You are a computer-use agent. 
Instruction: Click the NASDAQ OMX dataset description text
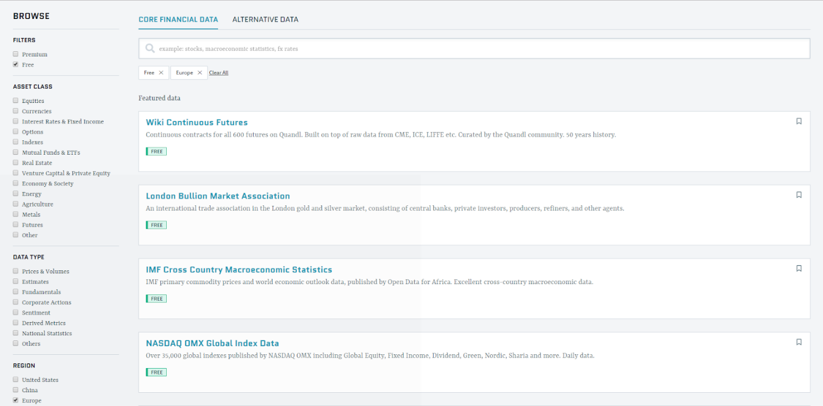pos(370,356)
